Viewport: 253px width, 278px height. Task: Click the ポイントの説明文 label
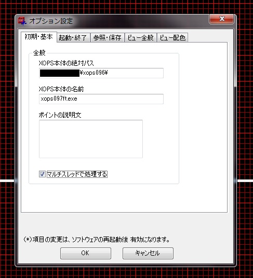coord(60,115)
